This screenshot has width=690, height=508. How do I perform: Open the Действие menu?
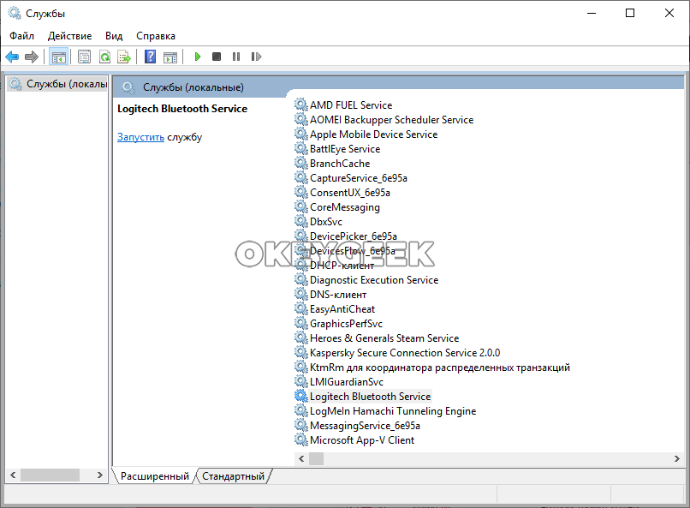click(70, 36)
